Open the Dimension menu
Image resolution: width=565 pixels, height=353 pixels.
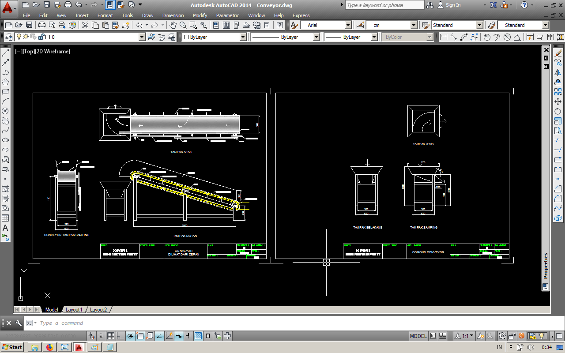coord(173,15)
